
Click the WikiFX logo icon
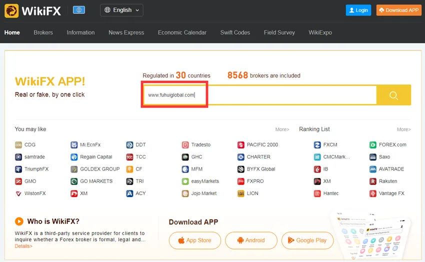click(x=11, y=11)
